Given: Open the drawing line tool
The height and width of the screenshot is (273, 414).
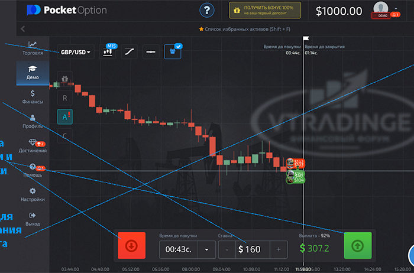Looking at the screenshot, I should 151,51.
